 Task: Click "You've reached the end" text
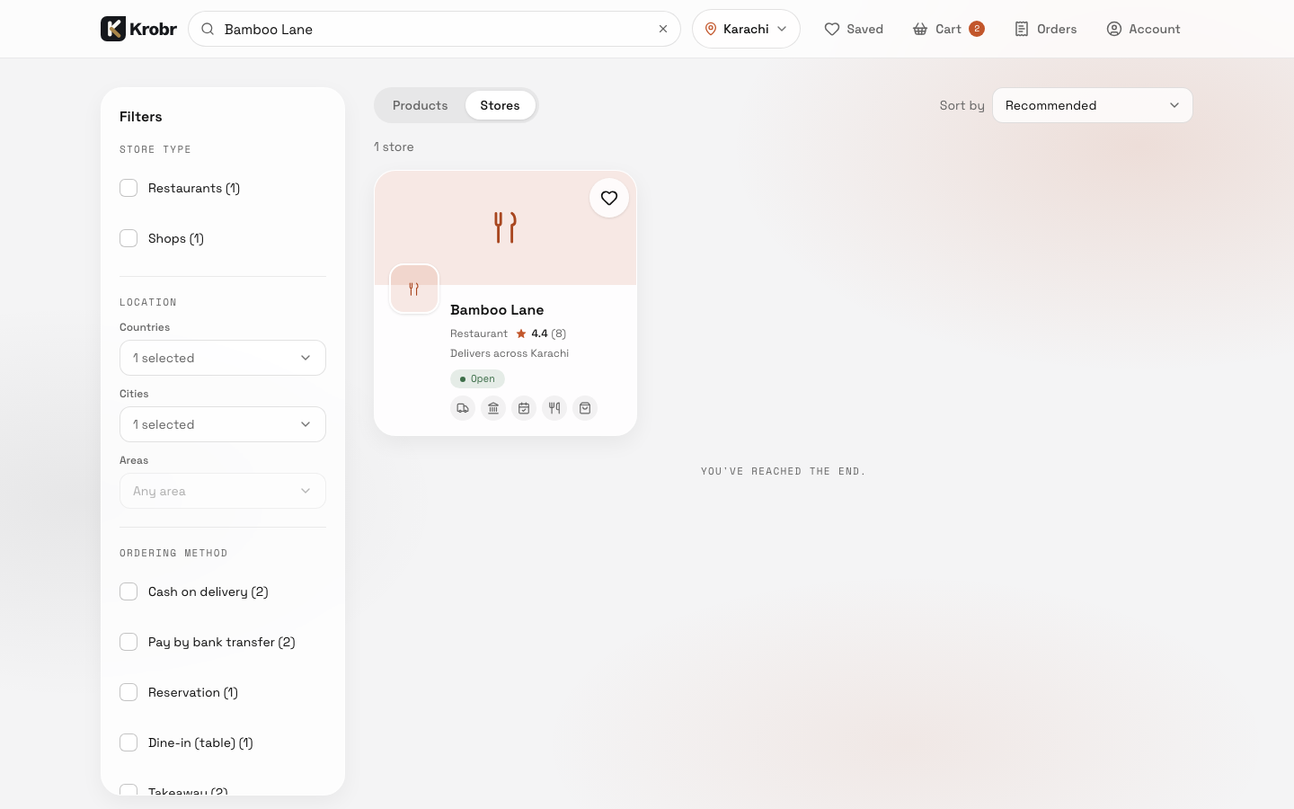click(783, 471)
